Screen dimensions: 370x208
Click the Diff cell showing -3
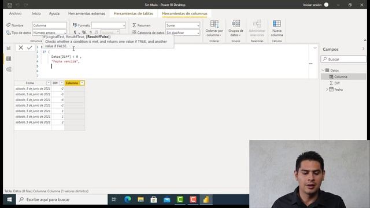58,94
